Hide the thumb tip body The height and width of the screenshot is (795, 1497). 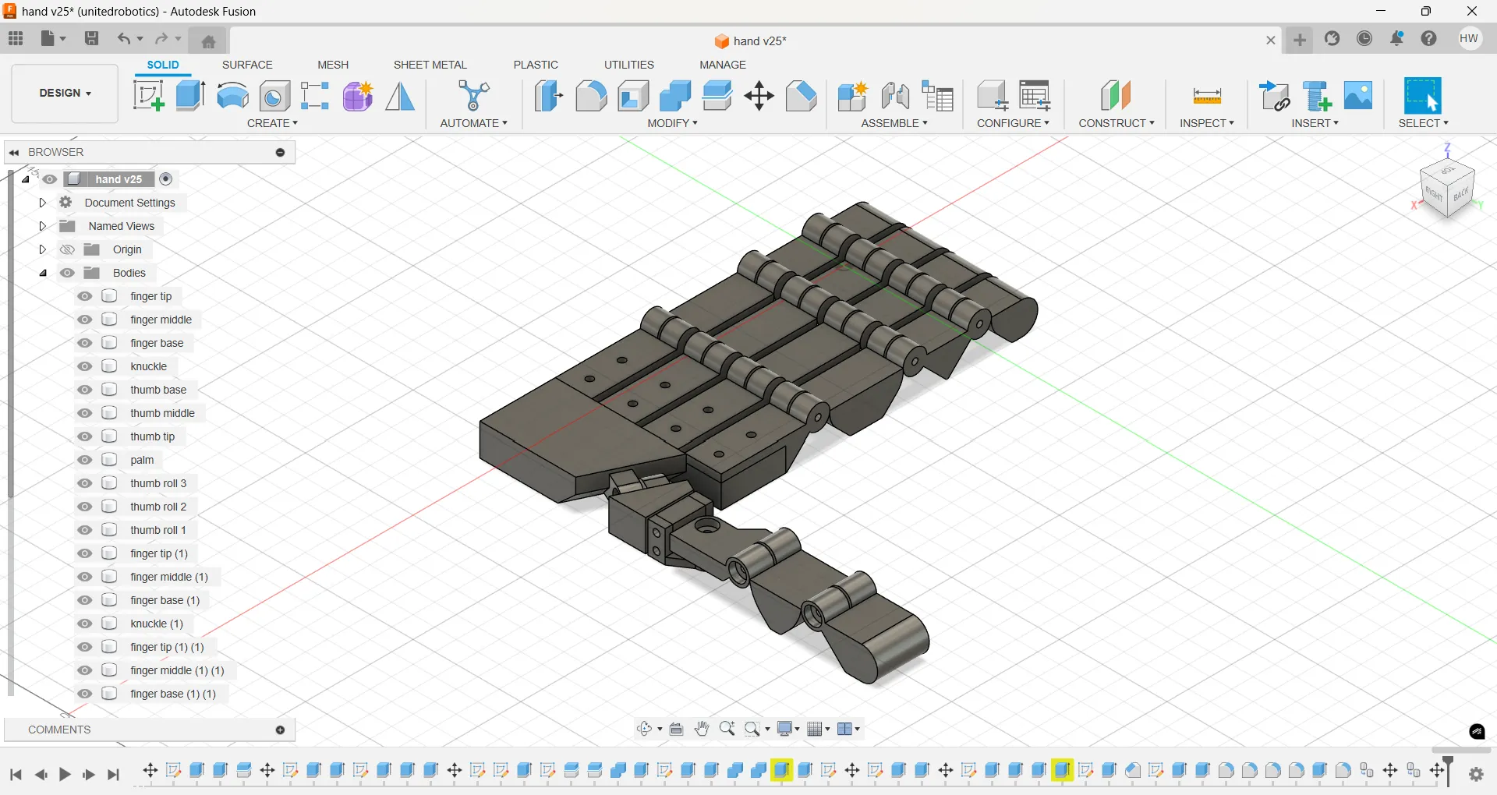pyautogui.click(x=84, y=436)
